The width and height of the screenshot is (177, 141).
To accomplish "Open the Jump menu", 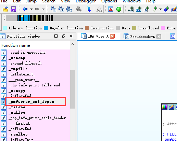I will tap(31, 1).
